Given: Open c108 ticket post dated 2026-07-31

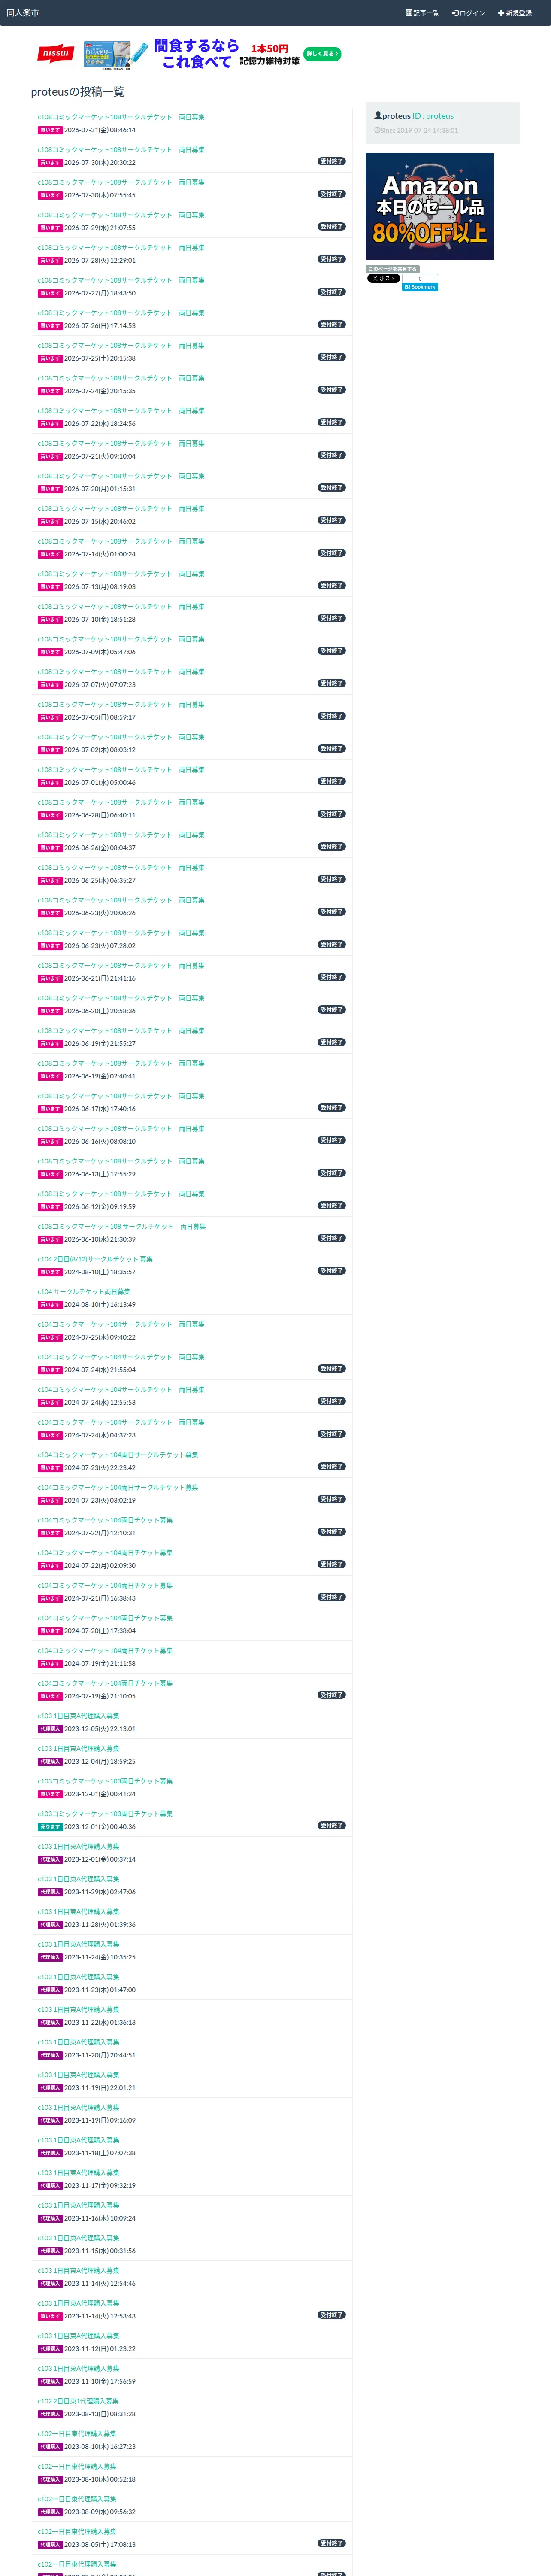Looking at the screenshot, I should [x=121, y=117].
